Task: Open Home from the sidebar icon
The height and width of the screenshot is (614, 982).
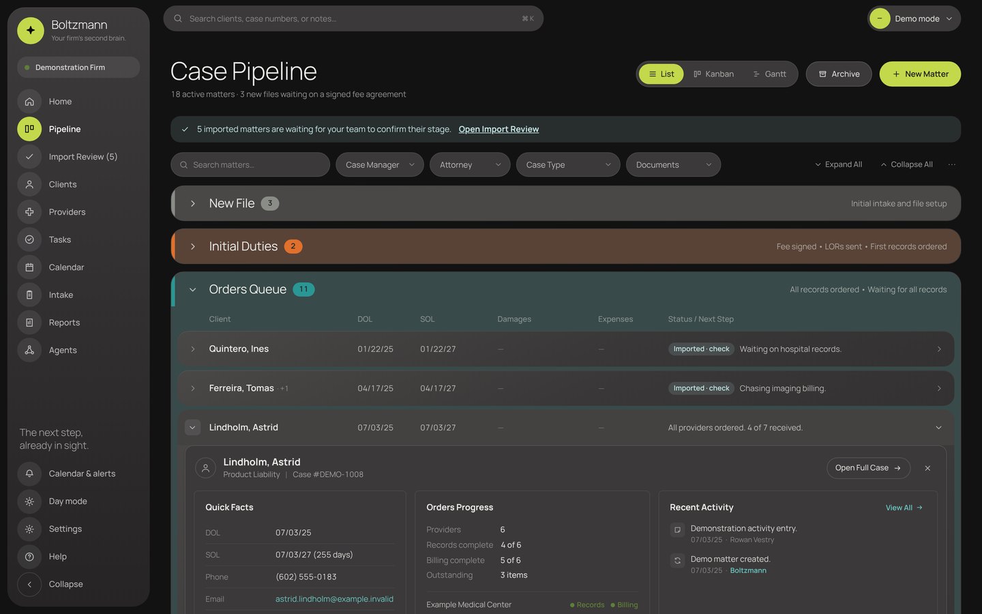Action: 29,102
